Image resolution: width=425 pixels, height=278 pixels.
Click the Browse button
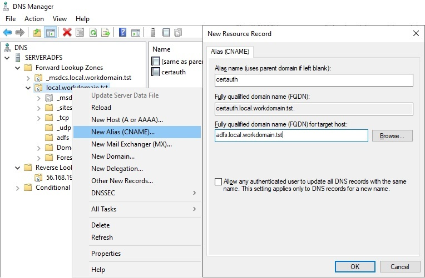[x=392, y=135]
